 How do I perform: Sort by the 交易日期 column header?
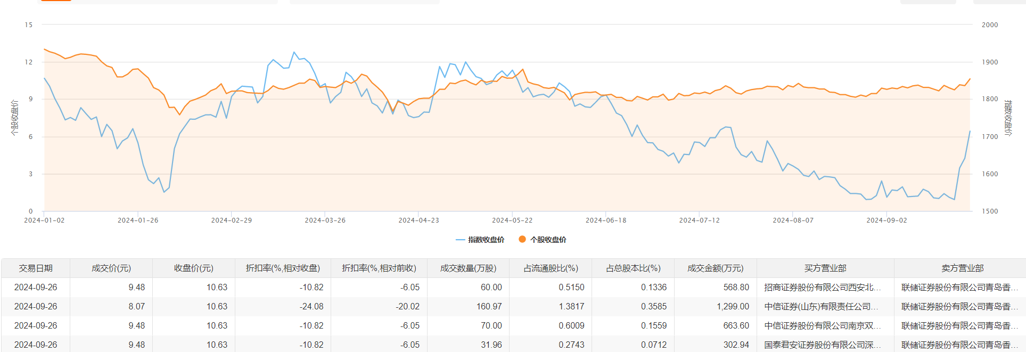click(36, 268)
